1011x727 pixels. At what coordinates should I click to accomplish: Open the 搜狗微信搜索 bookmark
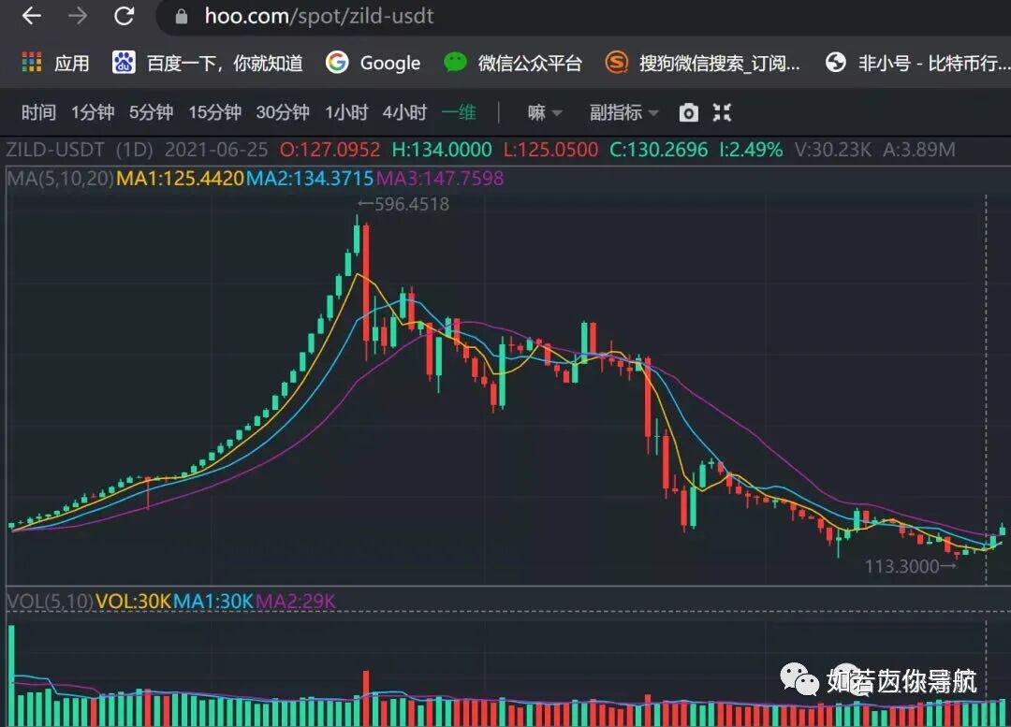tap(703, 63)
